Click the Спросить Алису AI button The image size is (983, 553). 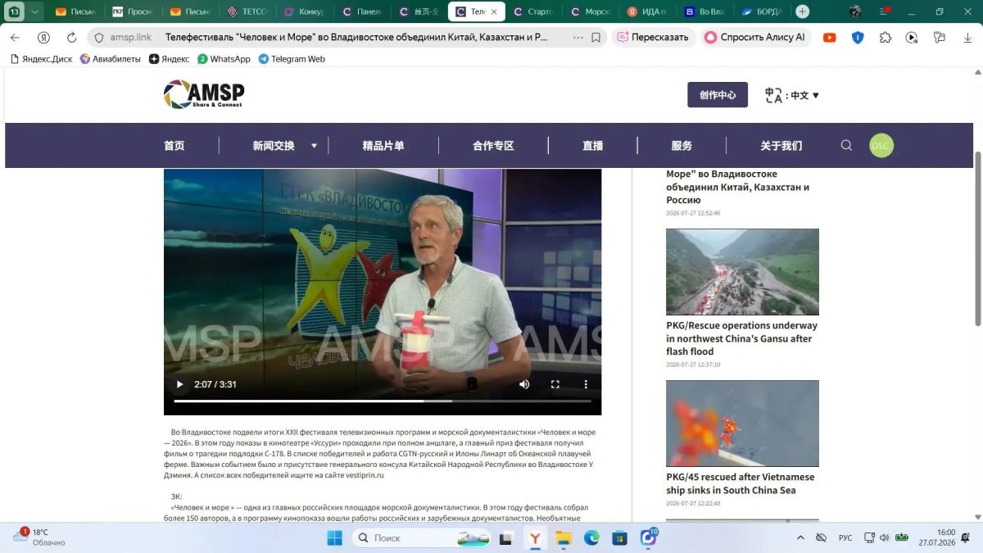click(x=755, y=38)
